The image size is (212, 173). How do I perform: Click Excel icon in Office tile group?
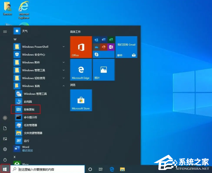tap(111, 40)
